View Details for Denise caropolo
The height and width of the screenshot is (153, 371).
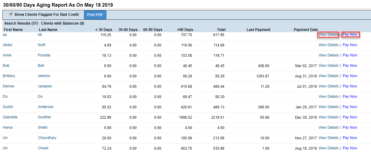(x=329, y=86)
